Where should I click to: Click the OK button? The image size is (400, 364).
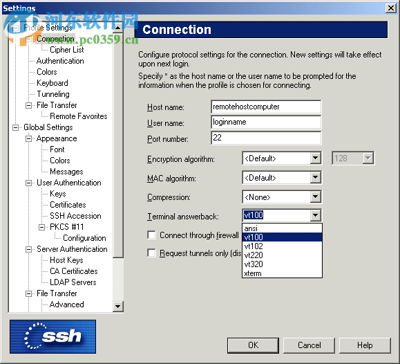point(253,345)
